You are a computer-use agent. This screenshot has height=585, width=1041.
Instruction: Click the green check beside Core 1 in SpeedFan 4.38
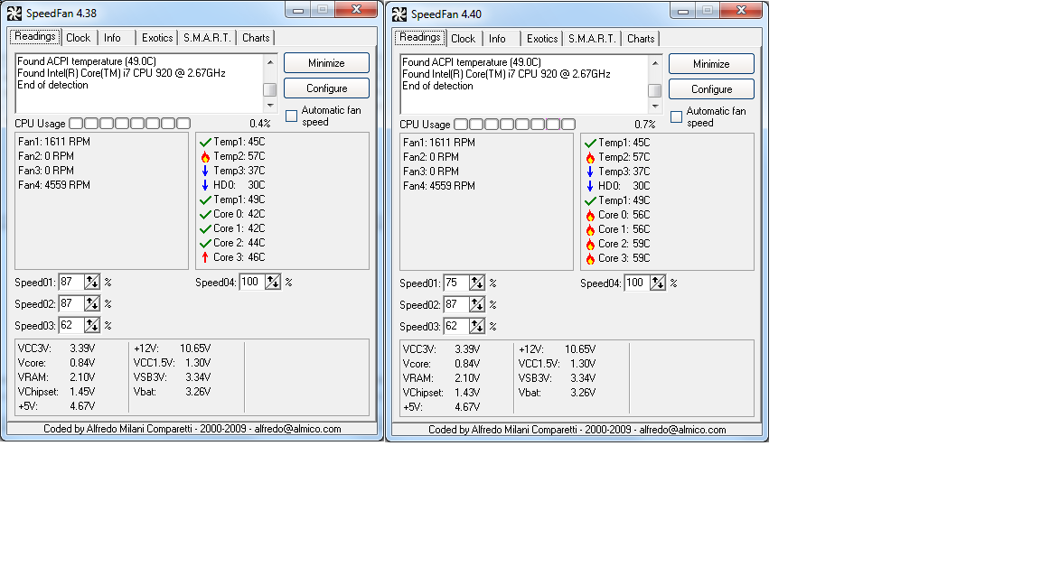point(205,228)
